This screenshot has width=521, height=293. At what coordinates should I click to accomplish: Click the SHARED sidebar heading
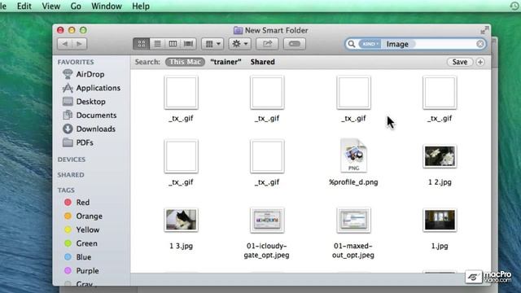coord(71,175)
